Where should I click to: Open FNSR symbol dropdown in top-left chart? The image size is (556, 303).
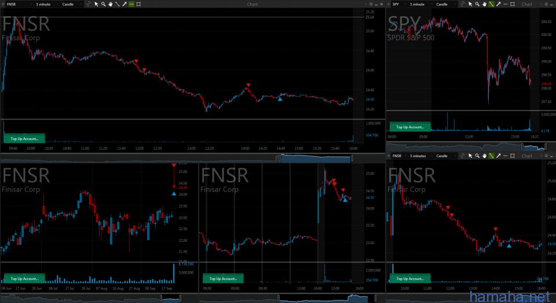click(x=20, y=4)
